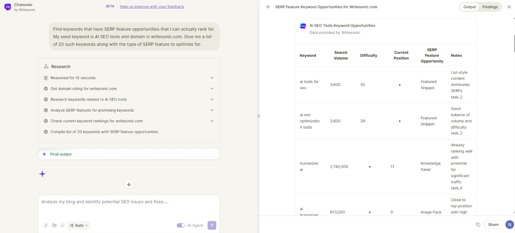This screenshot has width=515, height=233.
Task: Click the Compile list of 20 keywords step
Action: pos(104,132)
